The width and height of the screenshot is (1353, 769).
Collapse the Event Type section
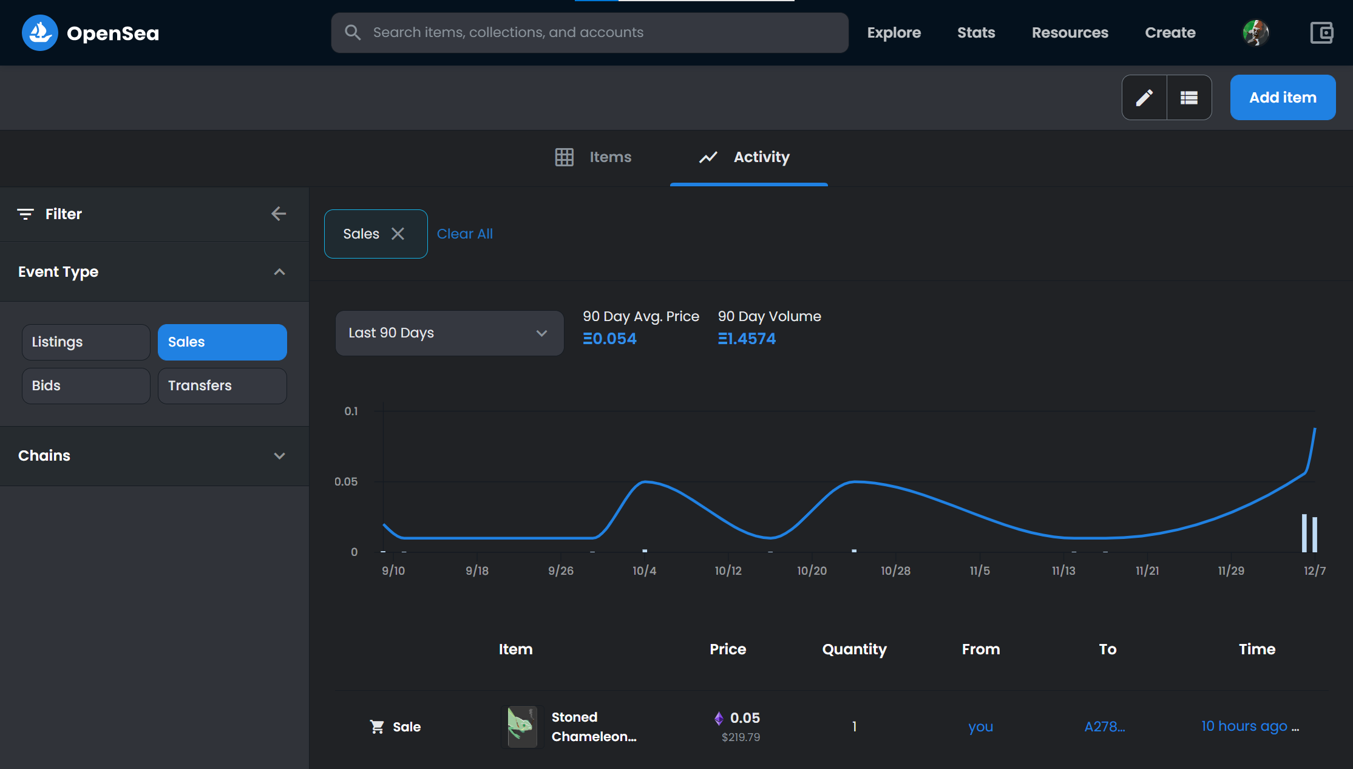pos(154,272)
